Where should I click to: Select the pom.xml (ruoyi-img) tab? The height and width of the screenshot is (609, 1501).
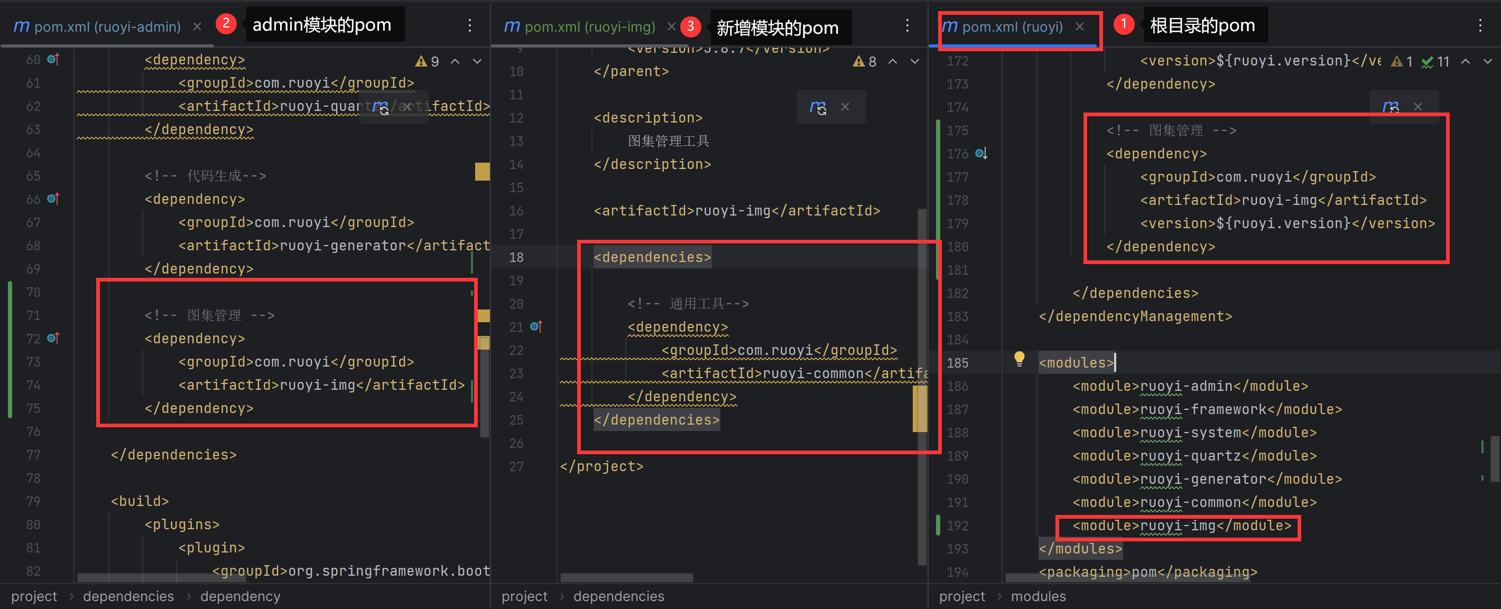coord(589,27)
